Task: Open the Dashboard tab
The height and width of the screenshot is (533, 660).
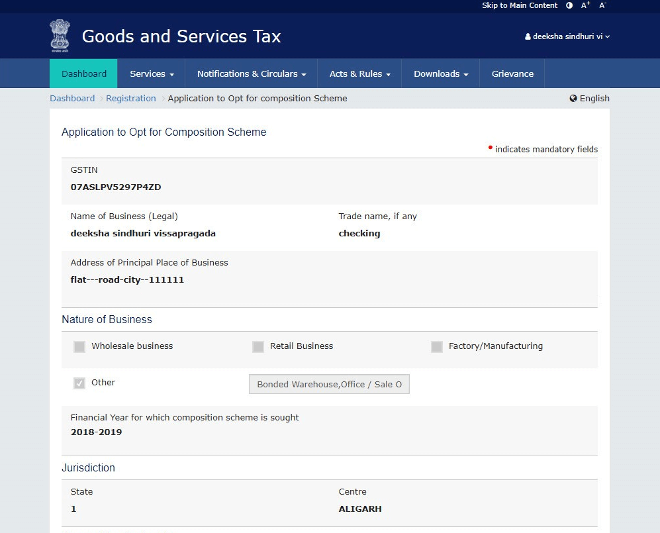Action: point(84,73)
